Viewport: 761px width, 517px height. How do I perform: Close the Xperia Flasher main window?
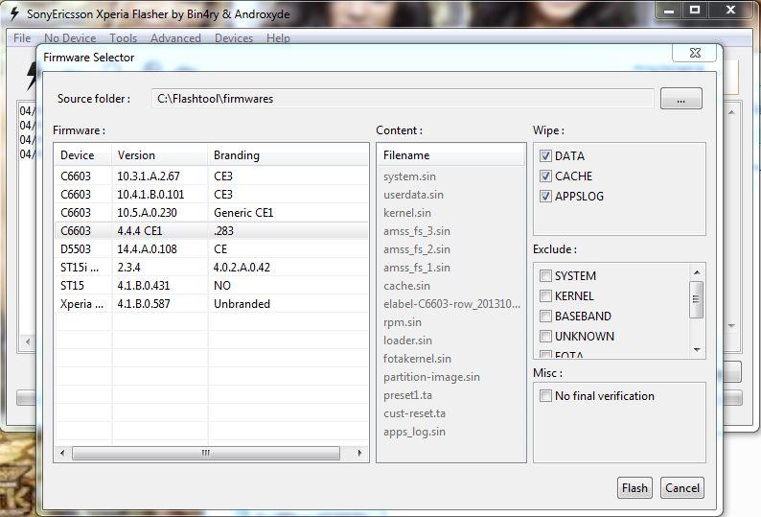click(x=730, y=11)
